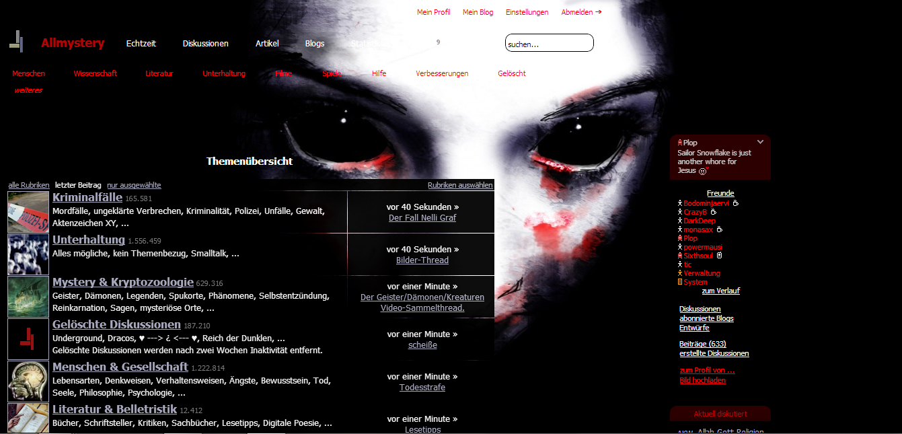Screen dimensions: 902x434
Task: Click the cup icon beside Bodominjaervi
Action: click(x=736, y=203)
